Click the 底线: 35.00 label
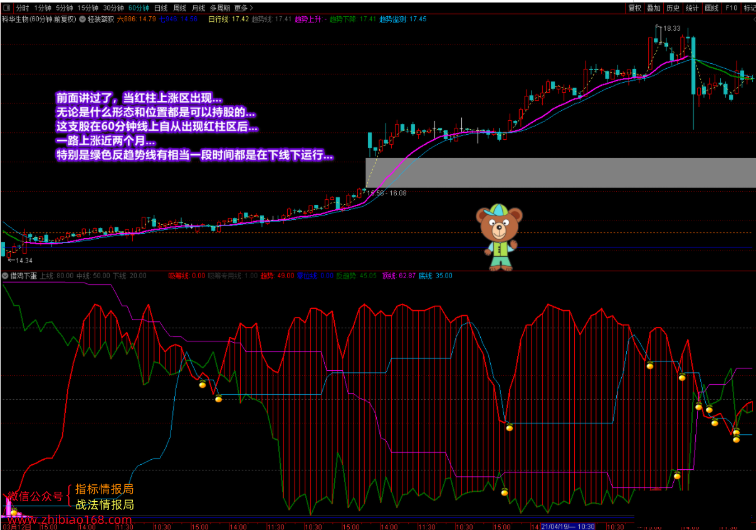The height and width of the screenshot is (530, 756). click(x=435, y=276)
